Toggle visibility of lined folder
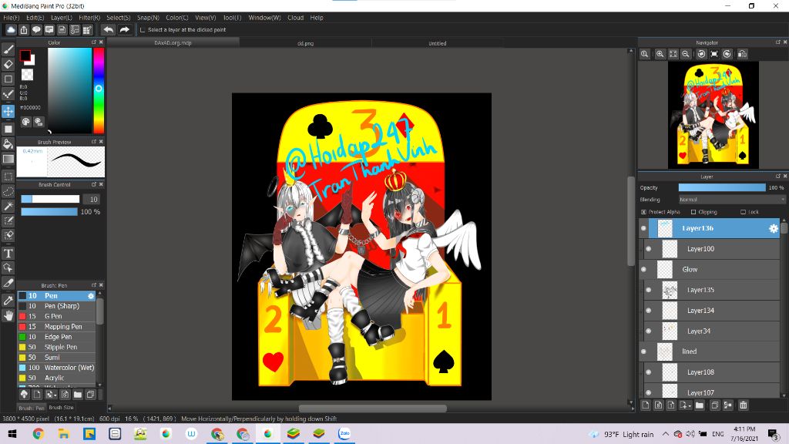Image resolution: width=789 pixels, height=444 pixels. tap(643, 351)
